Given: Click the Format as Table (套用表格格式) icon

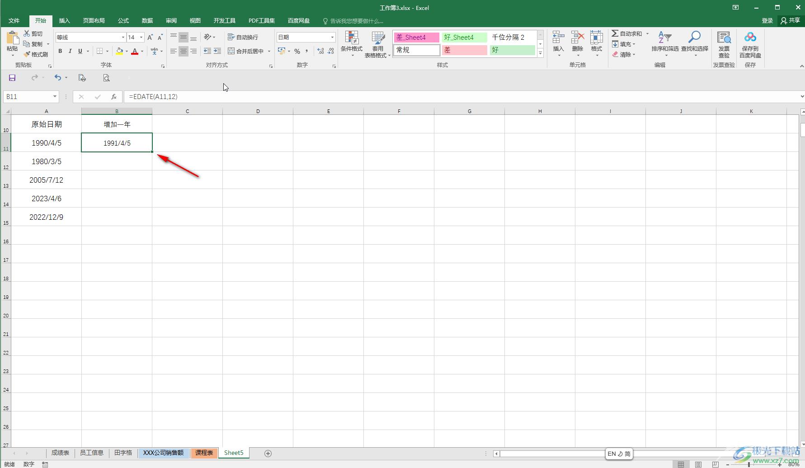Looking at the screenshot, I should pos(378,38).
